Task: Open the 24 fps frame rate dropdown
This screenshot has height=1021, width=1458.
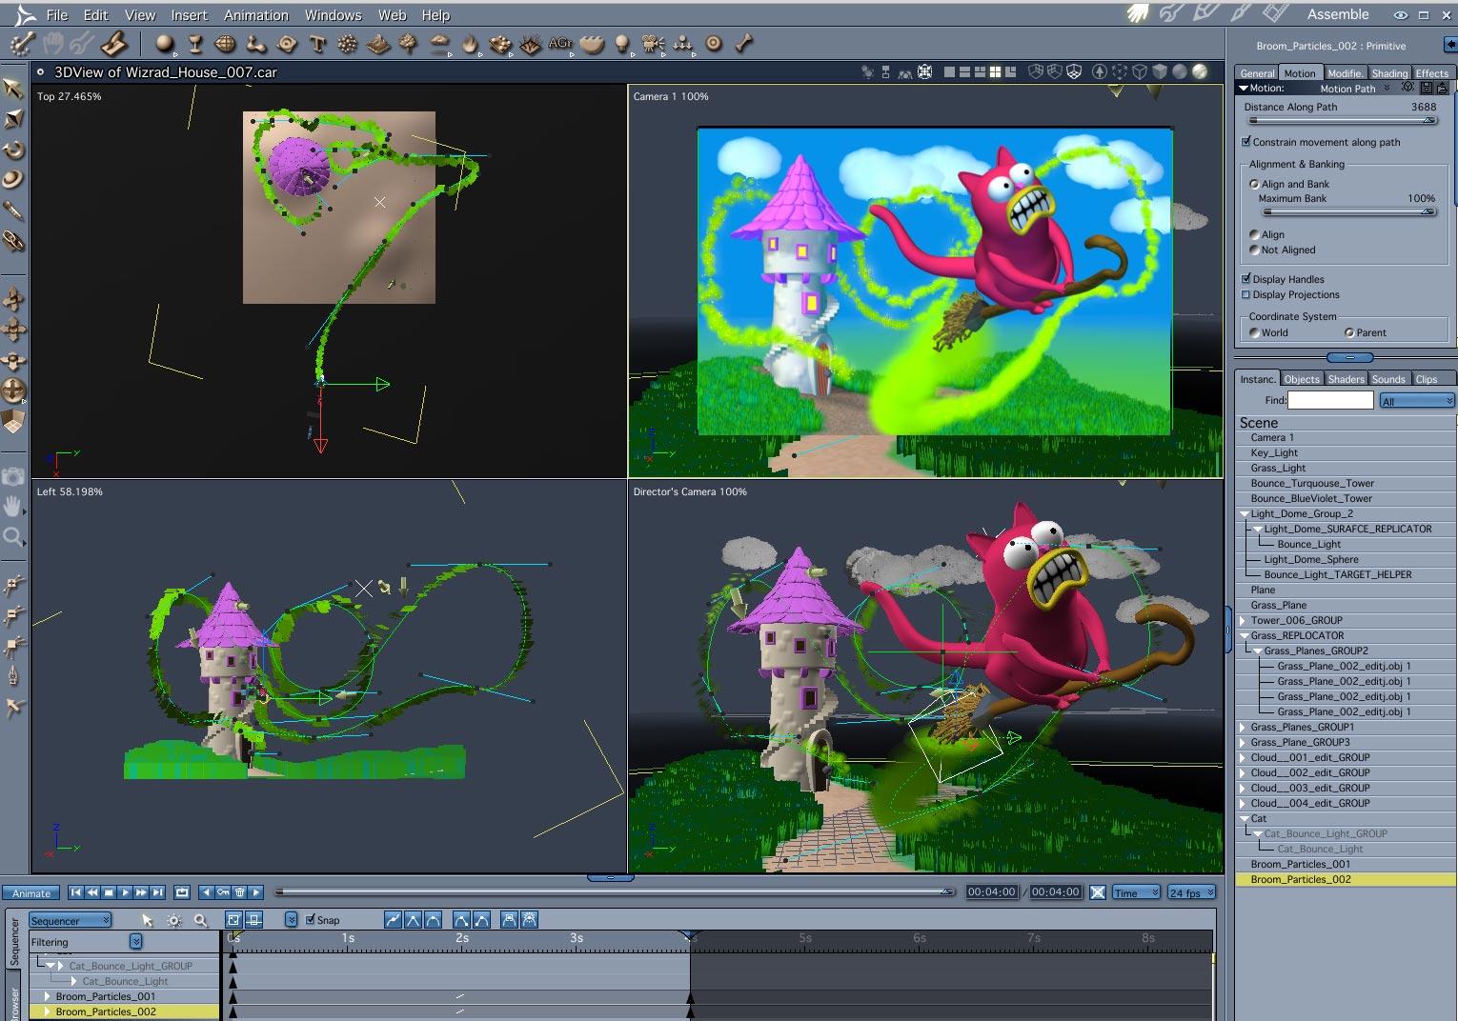Action: tap(1192, 892)
